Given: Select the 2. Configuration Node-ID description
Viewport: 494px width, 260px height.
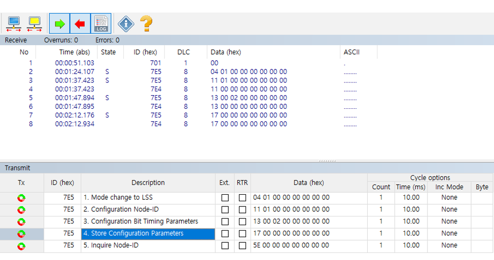Looking at the screenshot, I should point(148,210).
